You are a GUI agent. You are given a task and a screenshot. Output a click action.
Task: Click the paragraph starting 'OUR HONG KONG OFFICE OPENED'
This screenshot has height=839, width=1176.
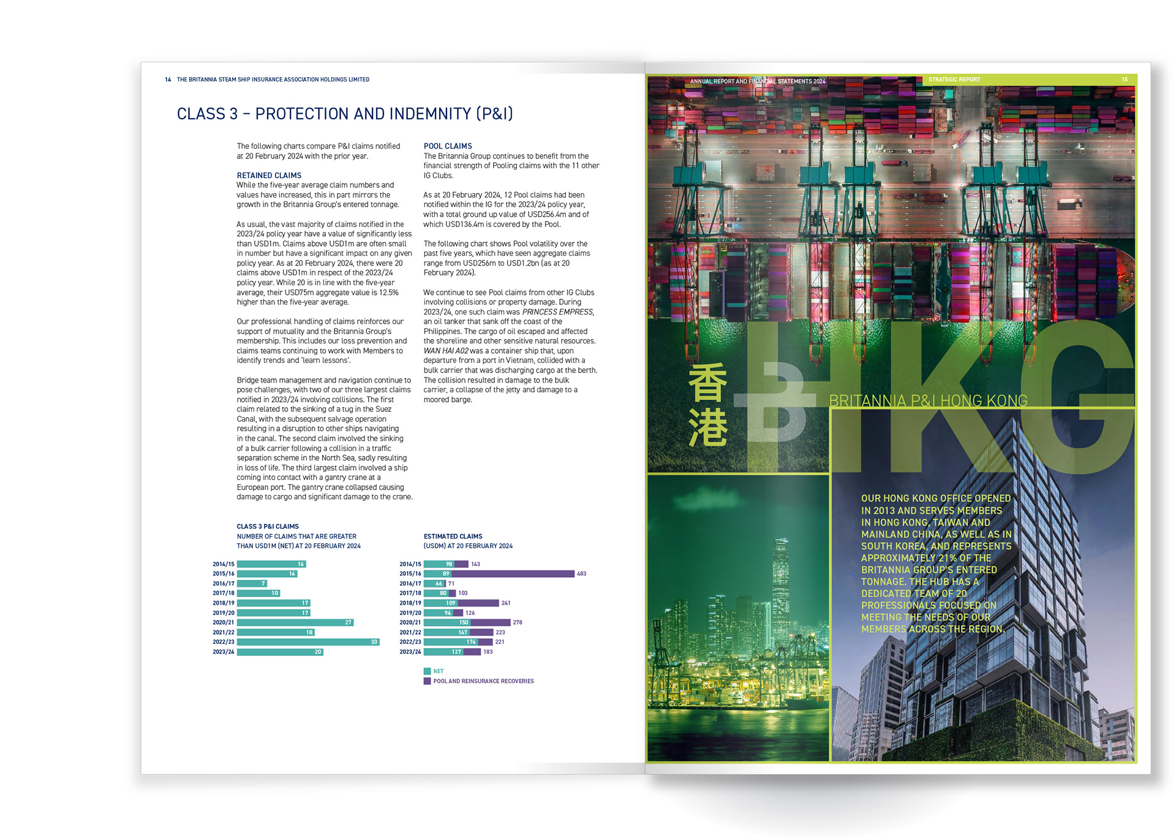tap(936, 564)
